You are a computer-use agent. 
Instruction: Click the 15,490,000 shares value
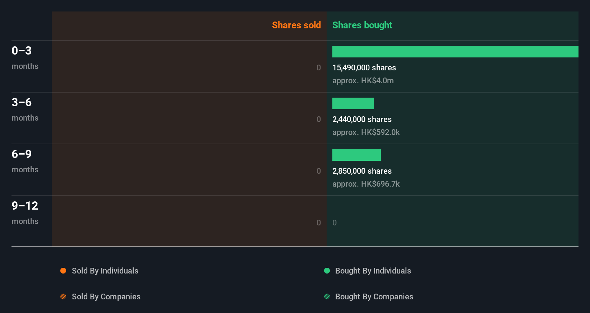364,67
